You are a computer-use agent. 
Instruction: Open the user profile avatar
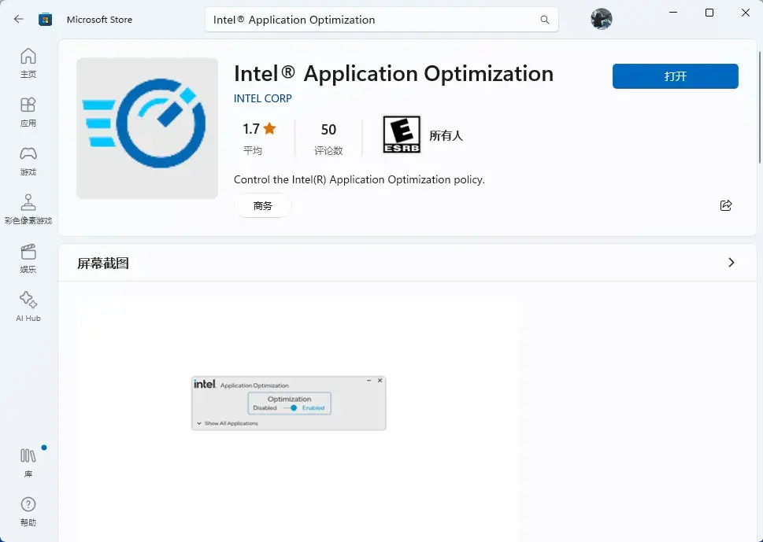[602, 20]
